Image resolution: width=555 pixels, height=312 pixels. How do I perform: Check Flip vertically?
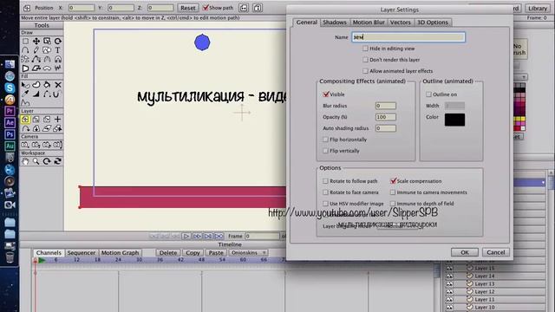325,151
